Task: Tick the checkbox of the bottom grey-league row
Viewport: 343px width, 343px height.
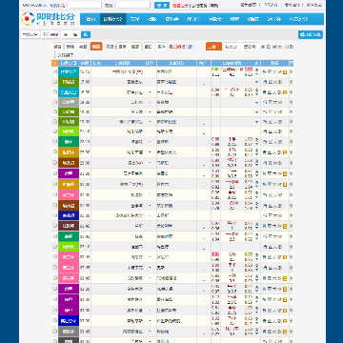Action: 54,332
